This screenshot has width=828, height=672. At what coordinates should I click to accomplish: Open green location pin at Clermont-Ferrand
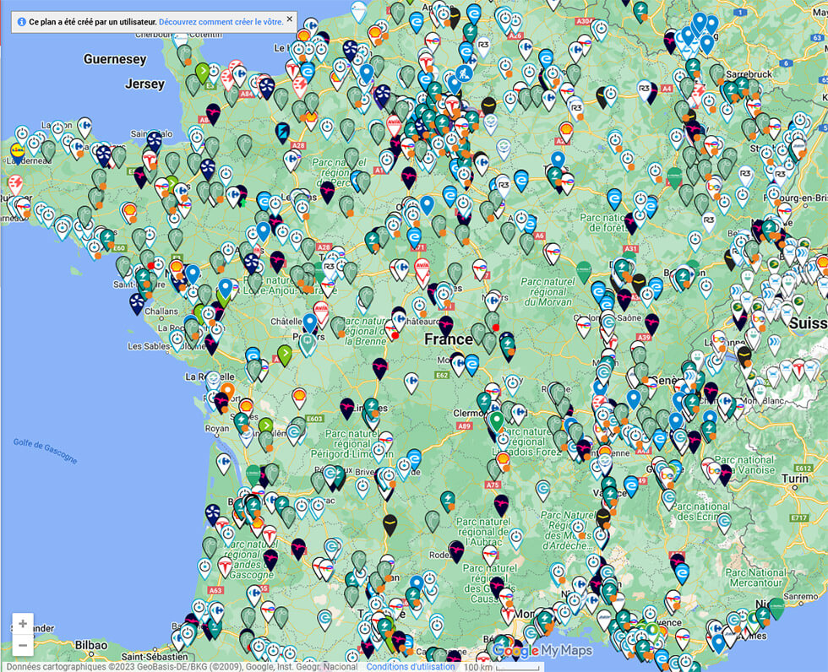pos(496,420)
